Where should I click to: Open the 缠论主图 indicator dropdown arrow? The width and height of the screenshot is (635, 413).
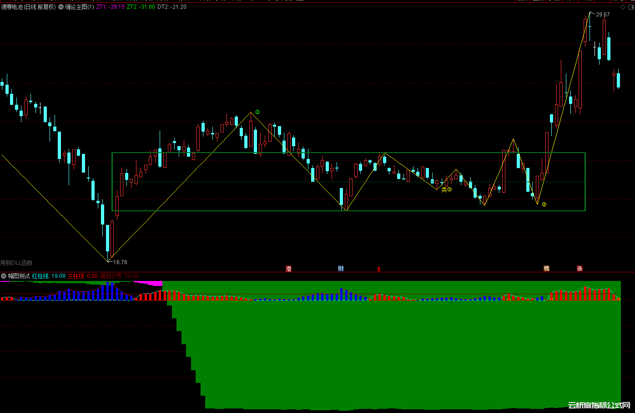[x=61, y=7]
